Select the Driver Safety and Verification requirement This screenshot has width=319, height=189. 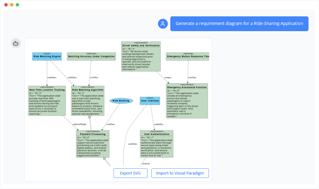(141, 56)
